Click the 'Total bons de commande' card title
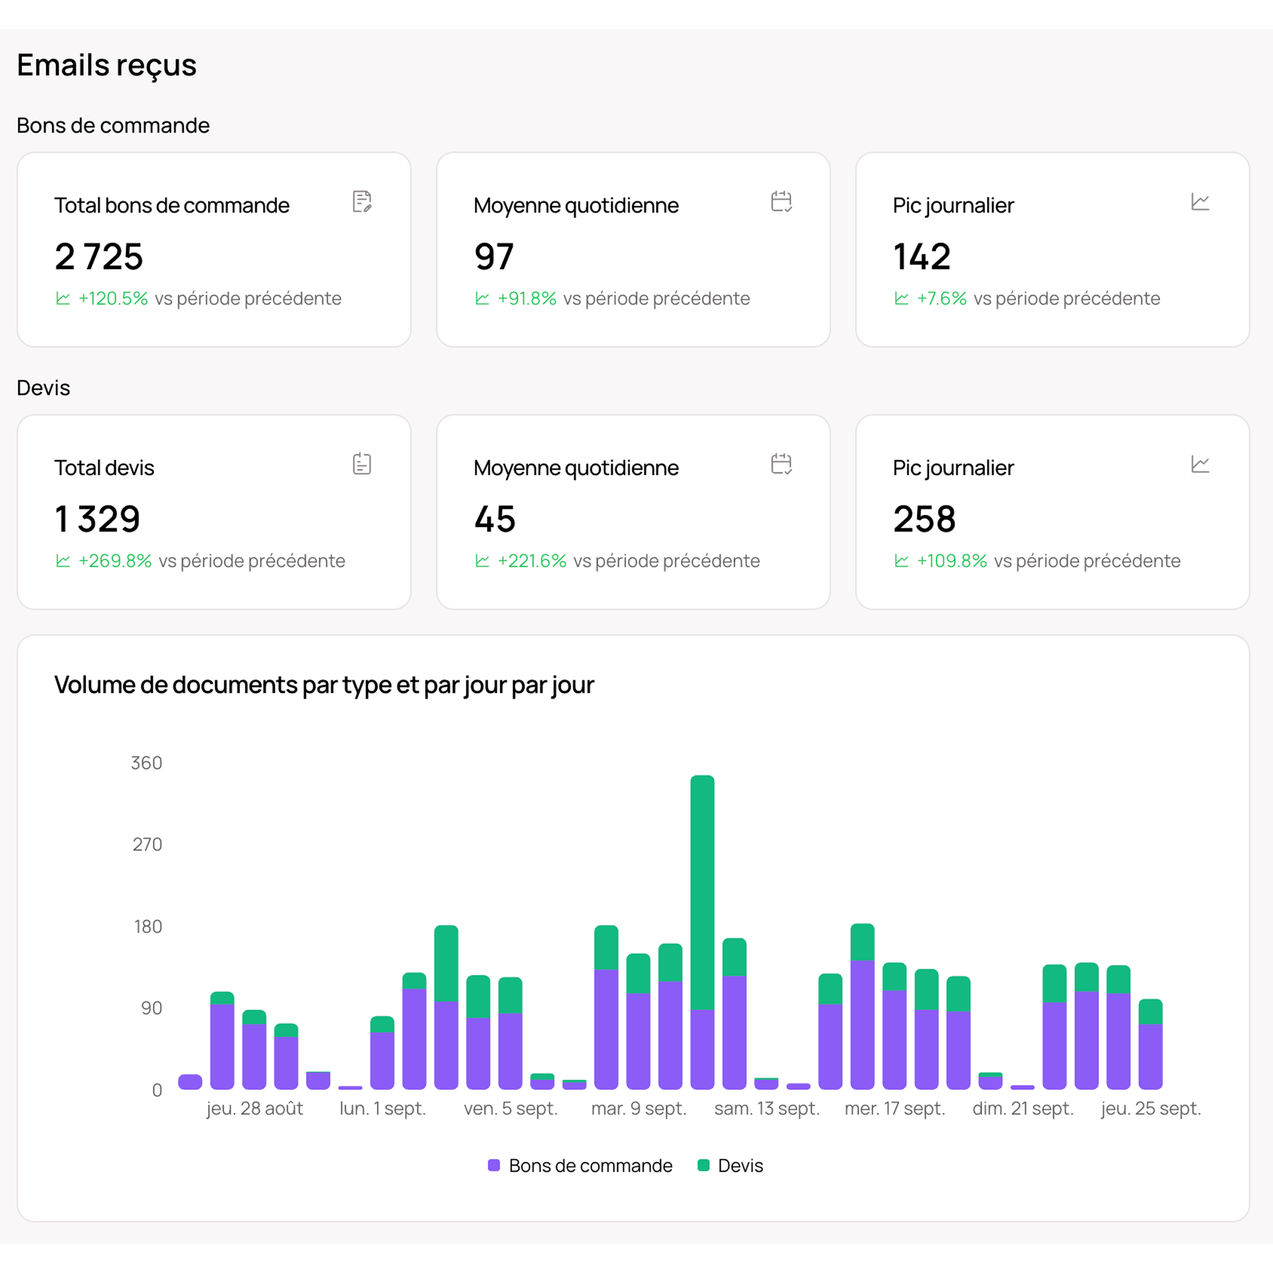Image resolution: width=1273 pixels, height=1273 pixels. tap(172, 205)
